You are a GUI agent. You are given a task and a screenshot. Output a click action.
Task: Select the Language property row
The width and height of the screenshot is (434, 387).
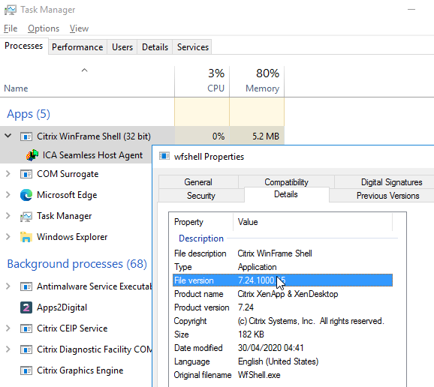[282, 361]
